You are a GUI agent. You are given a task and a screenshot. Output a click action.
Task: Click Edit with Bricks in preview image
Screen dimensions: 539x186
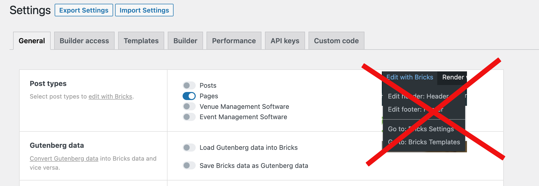410,77
